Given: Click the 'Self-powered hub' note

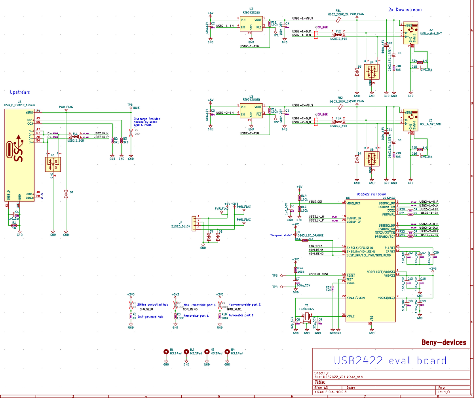Looking at the screenshot, I should pyautogui.click(x=150, y=317).
